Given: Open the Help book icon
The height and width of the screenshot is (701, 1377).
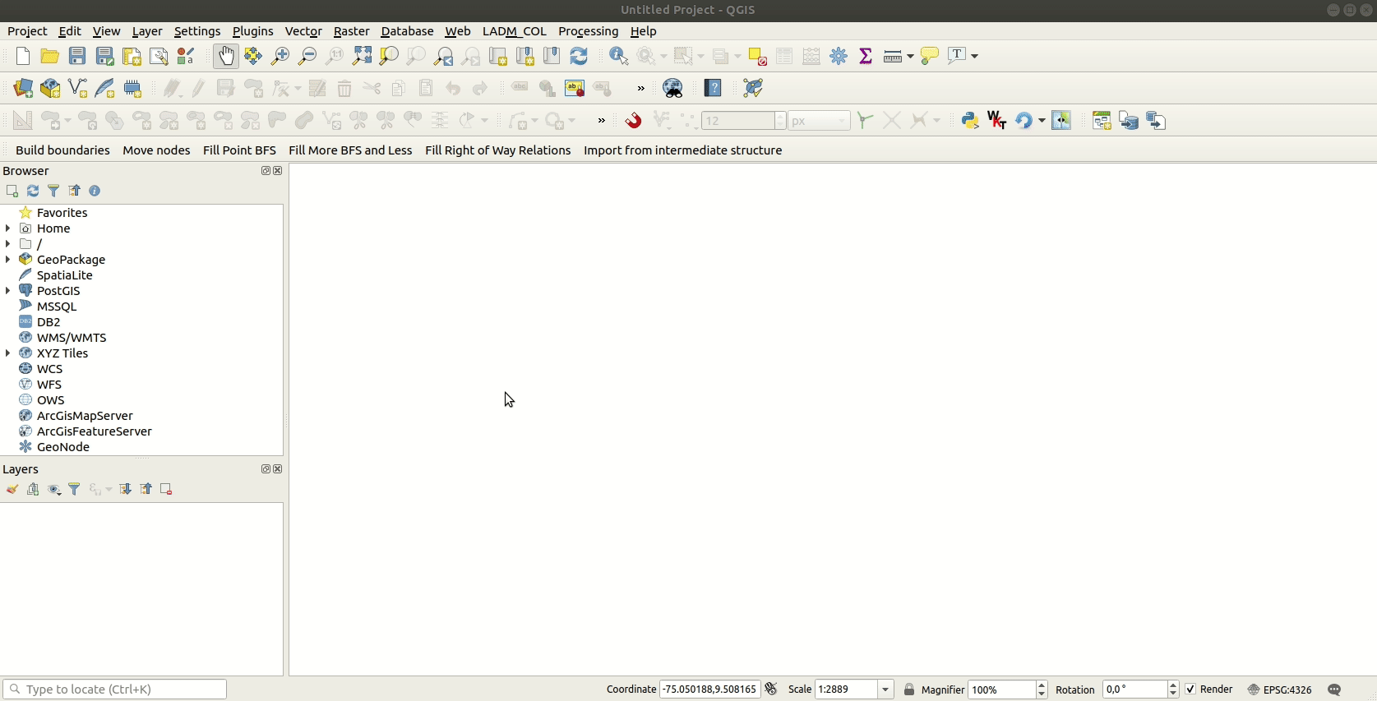Looking at the screenshot, I should (713, 88).
